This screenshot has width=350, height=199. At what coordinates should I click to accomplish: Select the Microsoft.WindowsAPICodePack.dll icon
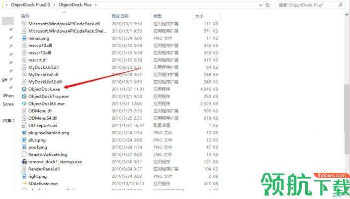coord(24,24)
